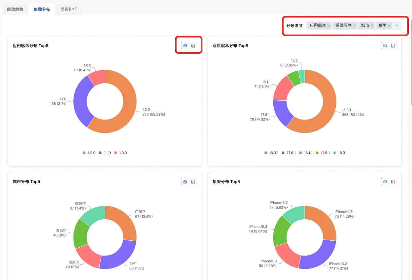
Task: Expand the 分布维度 dropdown arrow
Action: (397, 25)
